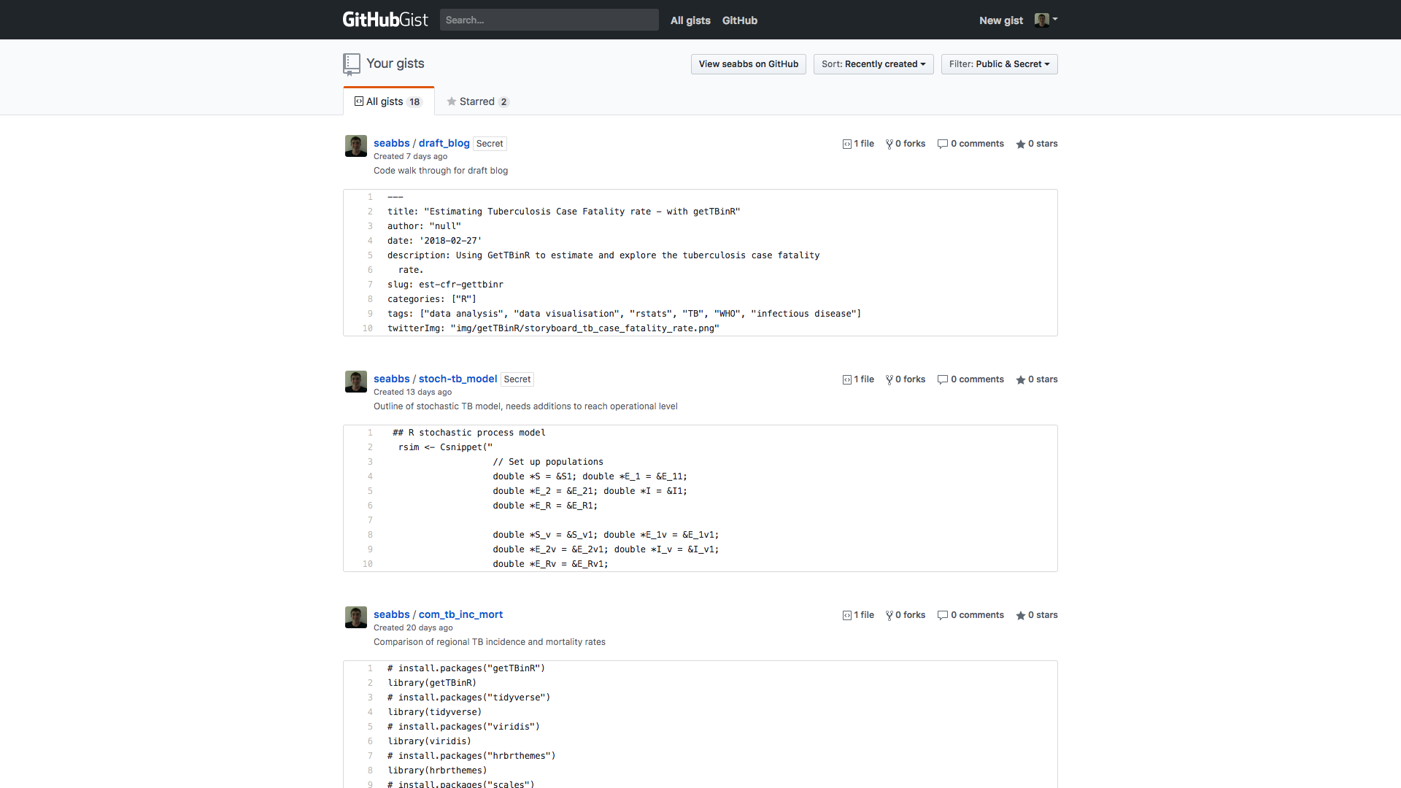Click the star icon for draft_blog

[x=1020, y=144]
